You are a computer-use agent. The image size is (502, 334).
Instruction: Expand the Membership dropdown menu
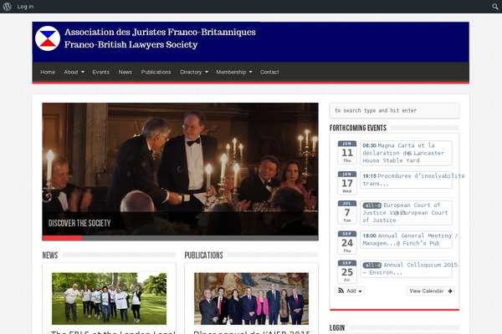pyautogui.click(x=234, y=73)
